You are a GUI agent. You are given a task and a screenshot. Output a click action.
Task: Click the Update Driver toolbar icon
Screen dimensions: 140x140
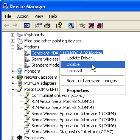click(x=82, y=25)
